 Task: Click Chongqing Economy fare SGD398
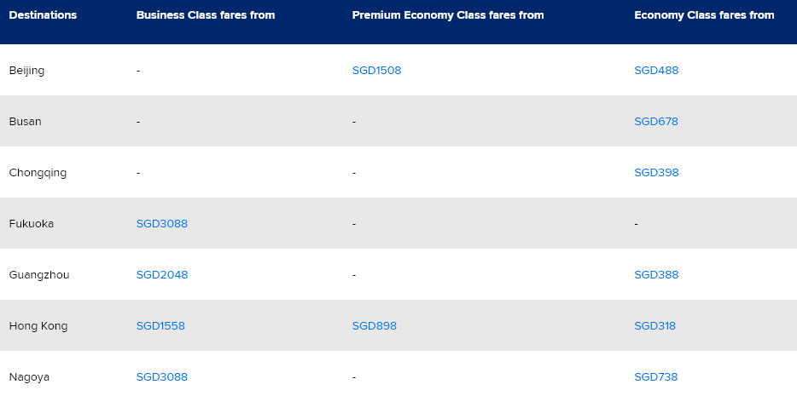(x=656, y=173)
